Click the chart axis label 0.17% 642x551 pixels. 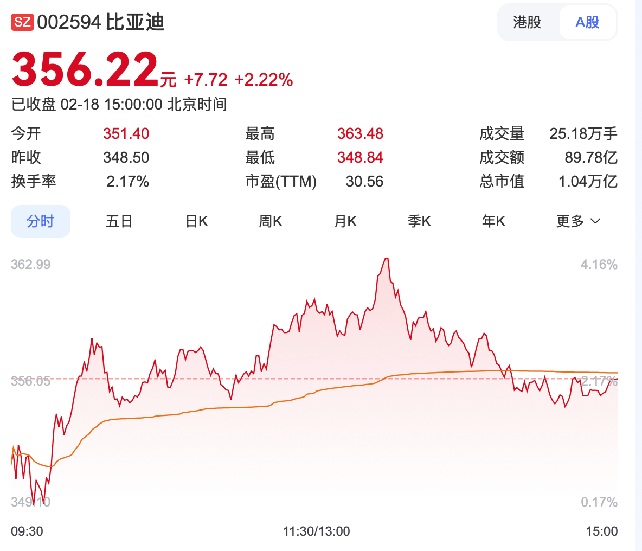(x=599, y=502)
